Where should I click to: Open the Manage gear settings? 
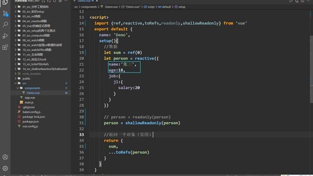[5, 168]
